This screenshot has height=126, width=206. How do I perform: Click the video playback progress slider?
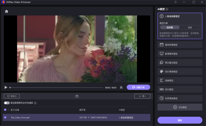[x=56, y=88]
